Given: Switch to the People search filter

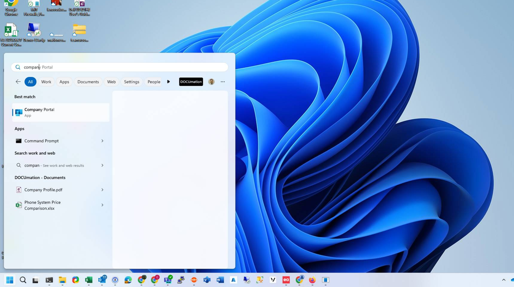Looking at the screenshot, I should 154,82.
